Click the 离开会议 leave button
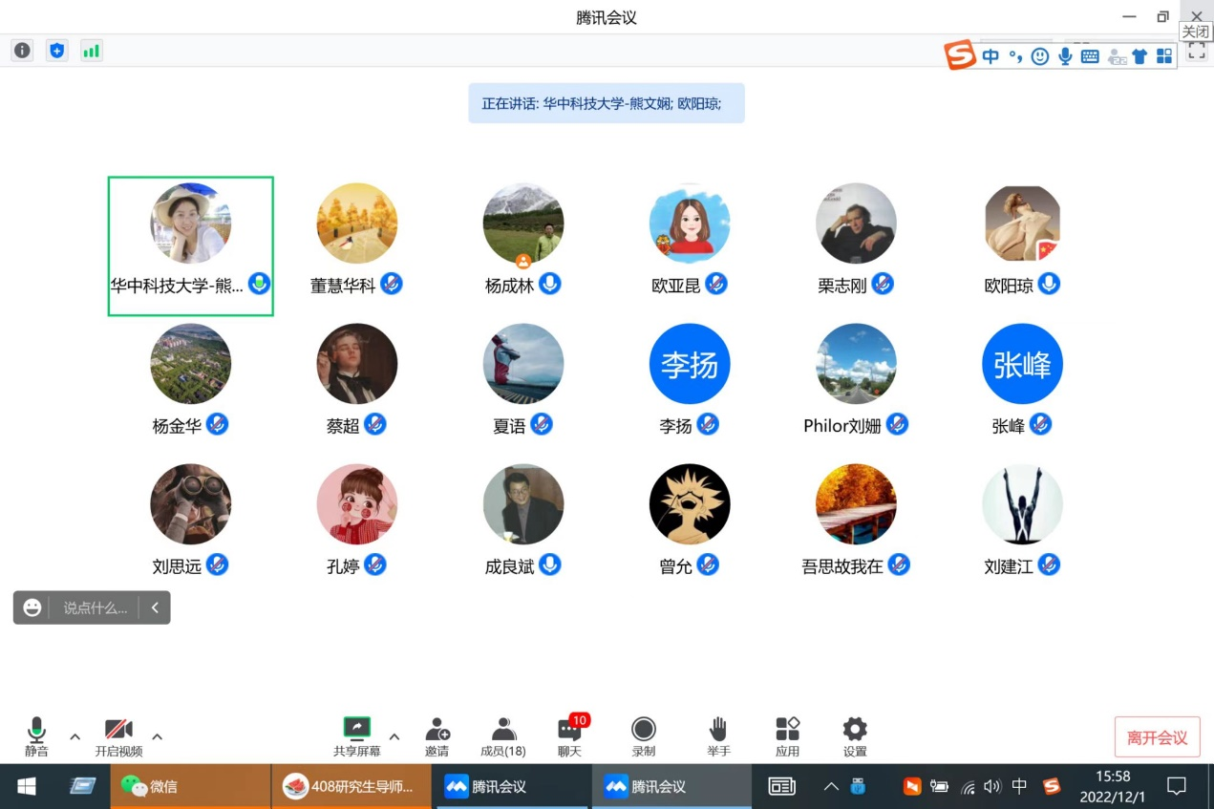The image size is (1214, 809). (x=1157, y=737)
